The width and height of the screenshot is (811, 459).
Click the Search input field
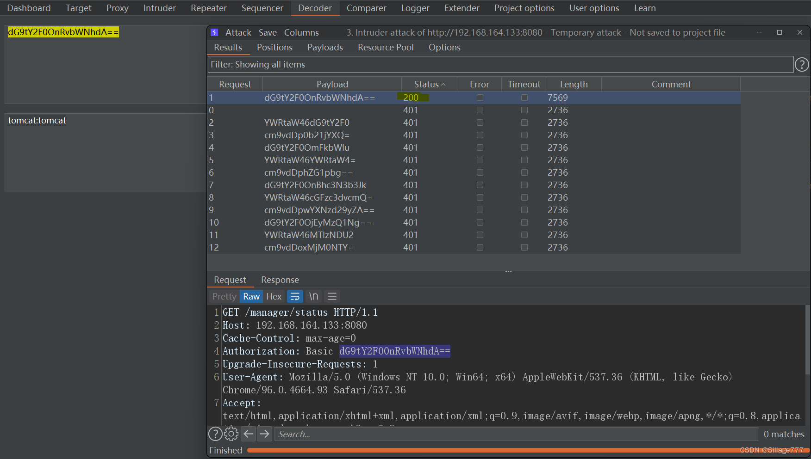click(x=516, y=434)
